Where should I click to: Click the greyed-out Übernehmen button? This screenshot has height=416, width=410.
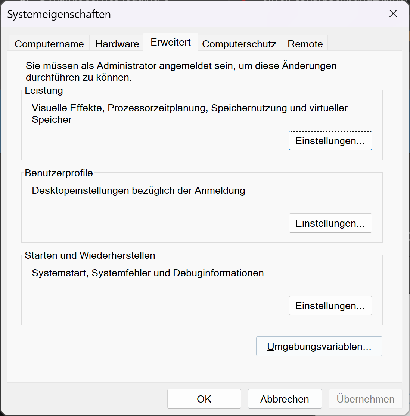pos(365,399)
